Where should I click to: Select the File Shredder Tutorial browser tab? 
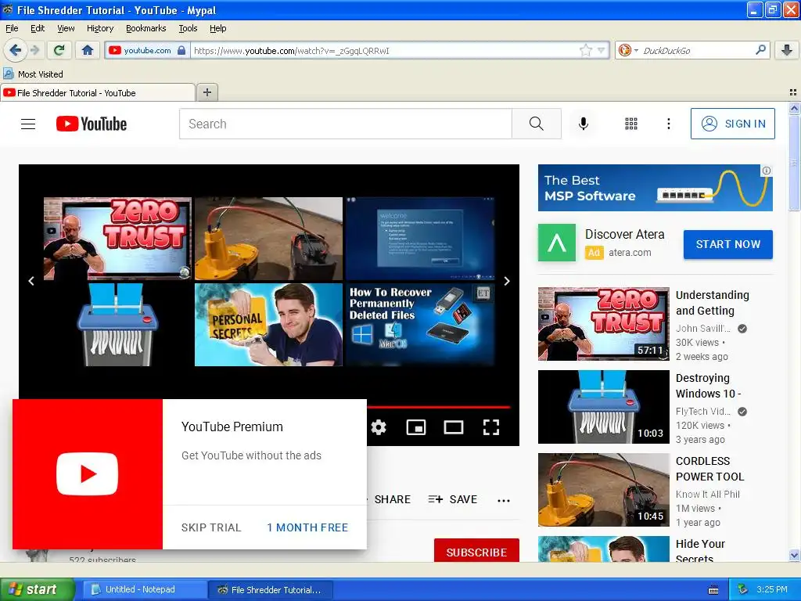coord(98,92)
